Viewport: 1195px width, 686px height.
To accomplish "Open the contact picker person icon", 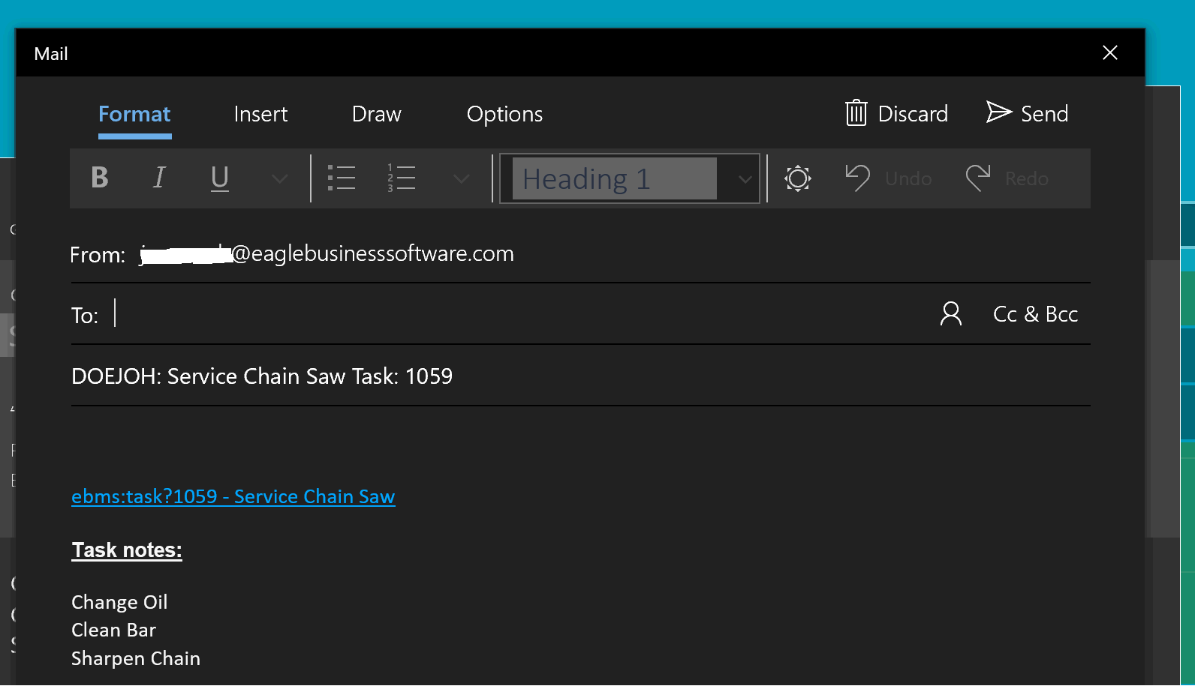I will pyautogui.click(x=950, y=313).
